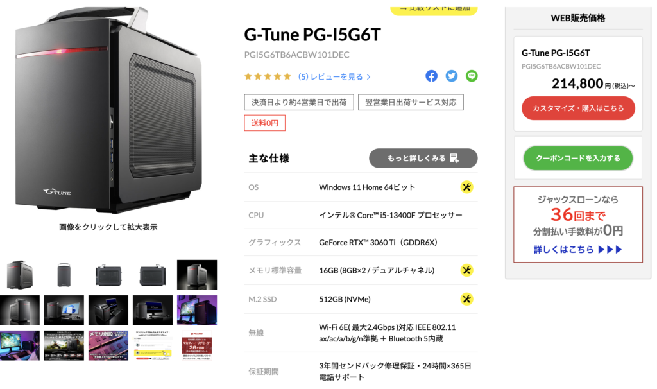Open the レビューを見る reviews link
Viewport: 657px width, 389px height.
334,77
